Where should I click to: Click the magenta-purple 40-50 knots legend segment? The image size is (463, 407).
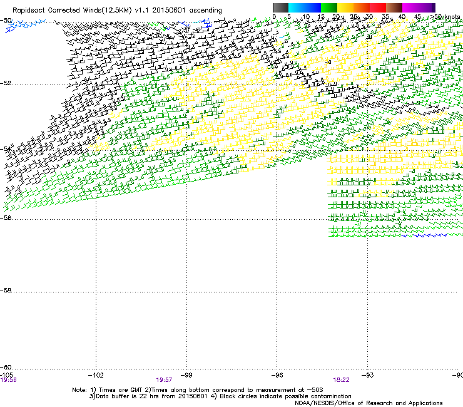[x=419, y=8]
